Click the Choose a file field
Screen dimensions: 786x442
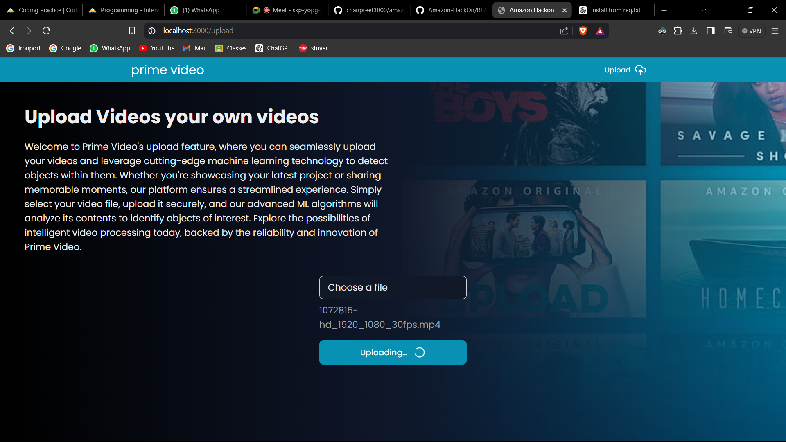point(393,287)
